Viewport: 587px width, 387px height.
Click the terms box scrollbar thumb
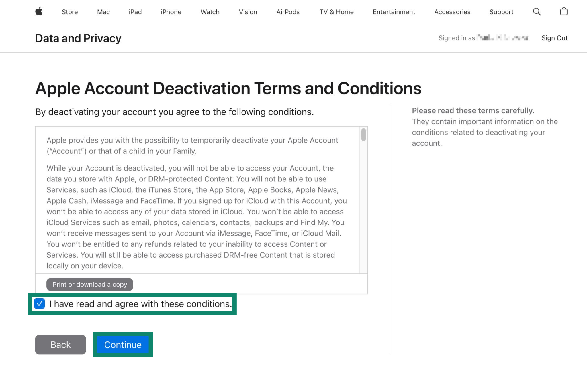(363, 135)
